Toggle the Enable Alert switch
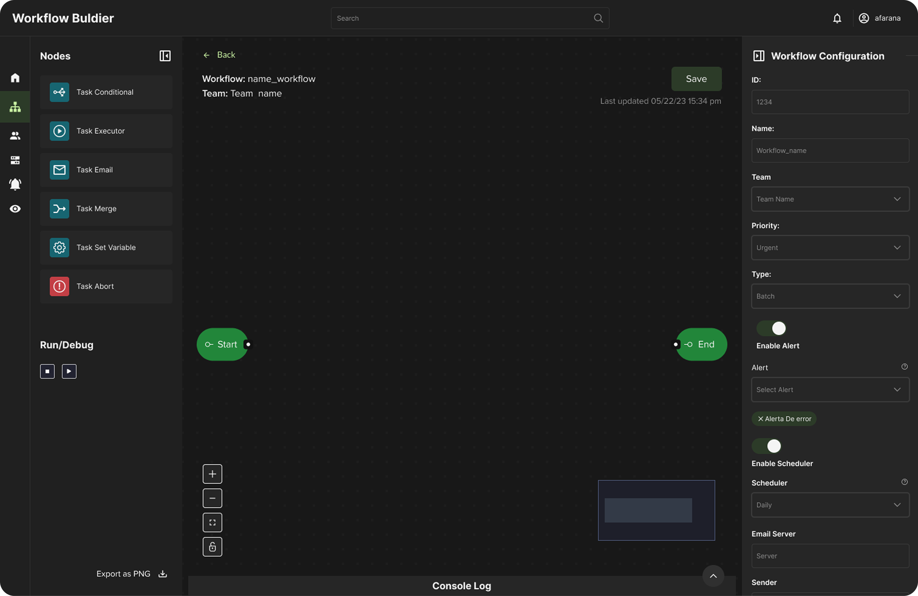Viewport: 918px width, 596px height. point(771,328)
